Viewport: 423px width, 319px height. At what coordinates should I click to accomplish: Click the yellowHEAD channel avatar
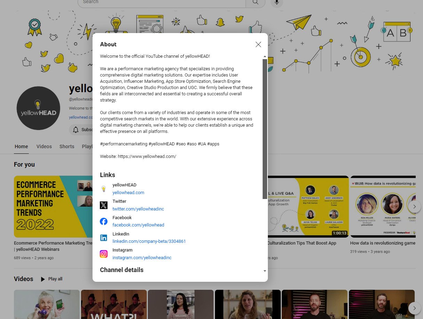pyautogui.click(x=38, y=108)
